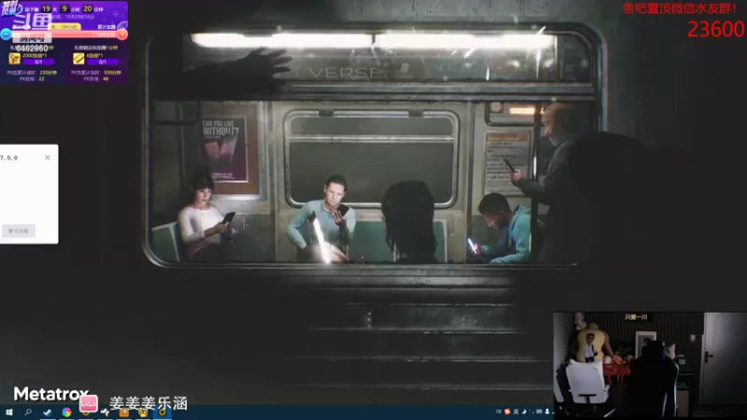This screenshot has height=420, width=747.
Task: Click the 0/1 bar under fist gift
Action: tap(38, 62)
